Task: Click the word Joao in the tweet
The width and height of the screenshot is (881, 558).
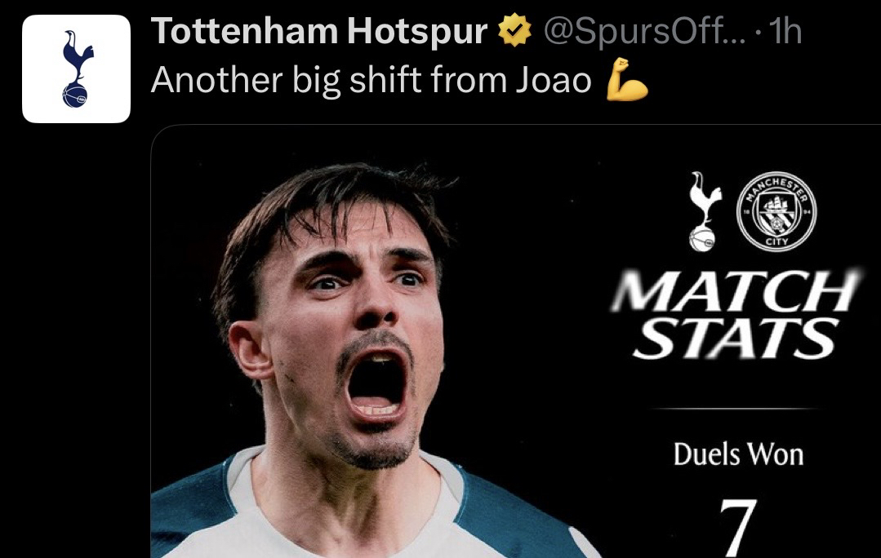Action: (554, 80)
